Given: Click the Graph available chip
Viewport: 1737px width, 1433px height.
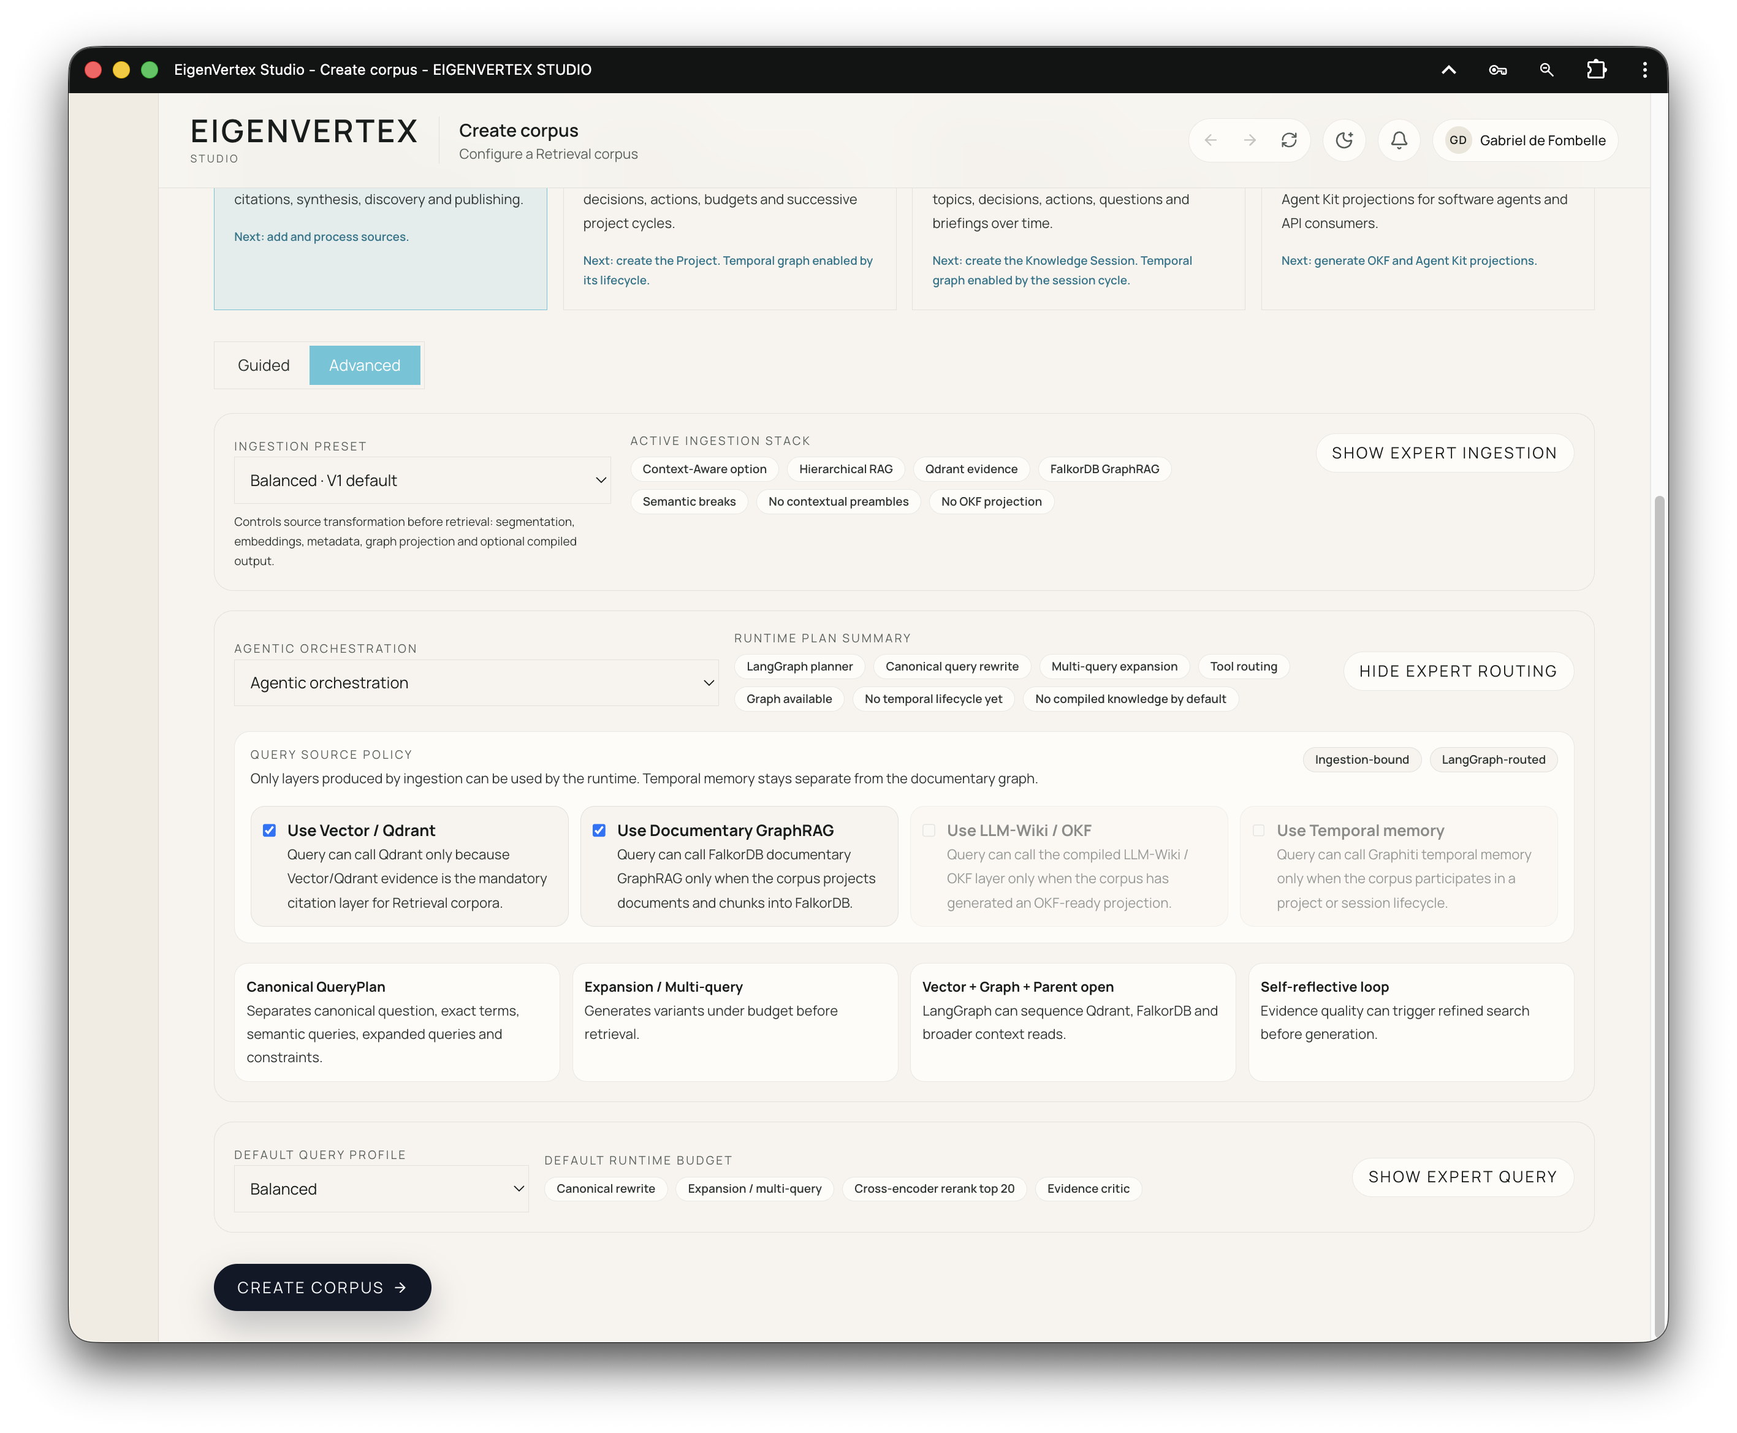Looking at the screenshot, I should pyautogui.click(x=788, y=699).
